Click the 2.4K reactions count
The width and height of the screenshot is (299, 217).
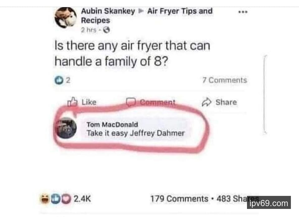tap(82, 199)
